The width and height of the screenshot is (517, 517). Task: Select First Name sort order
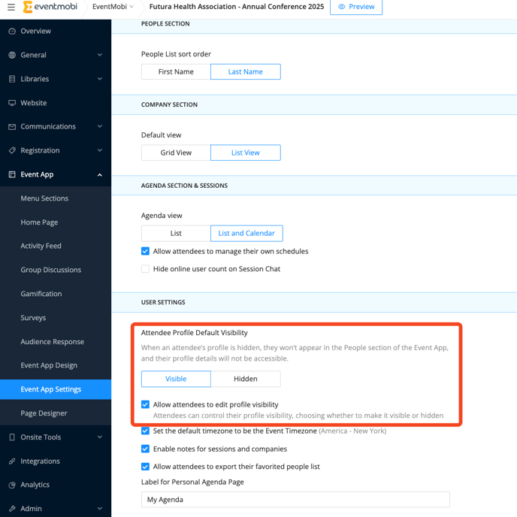pos(176,72)
